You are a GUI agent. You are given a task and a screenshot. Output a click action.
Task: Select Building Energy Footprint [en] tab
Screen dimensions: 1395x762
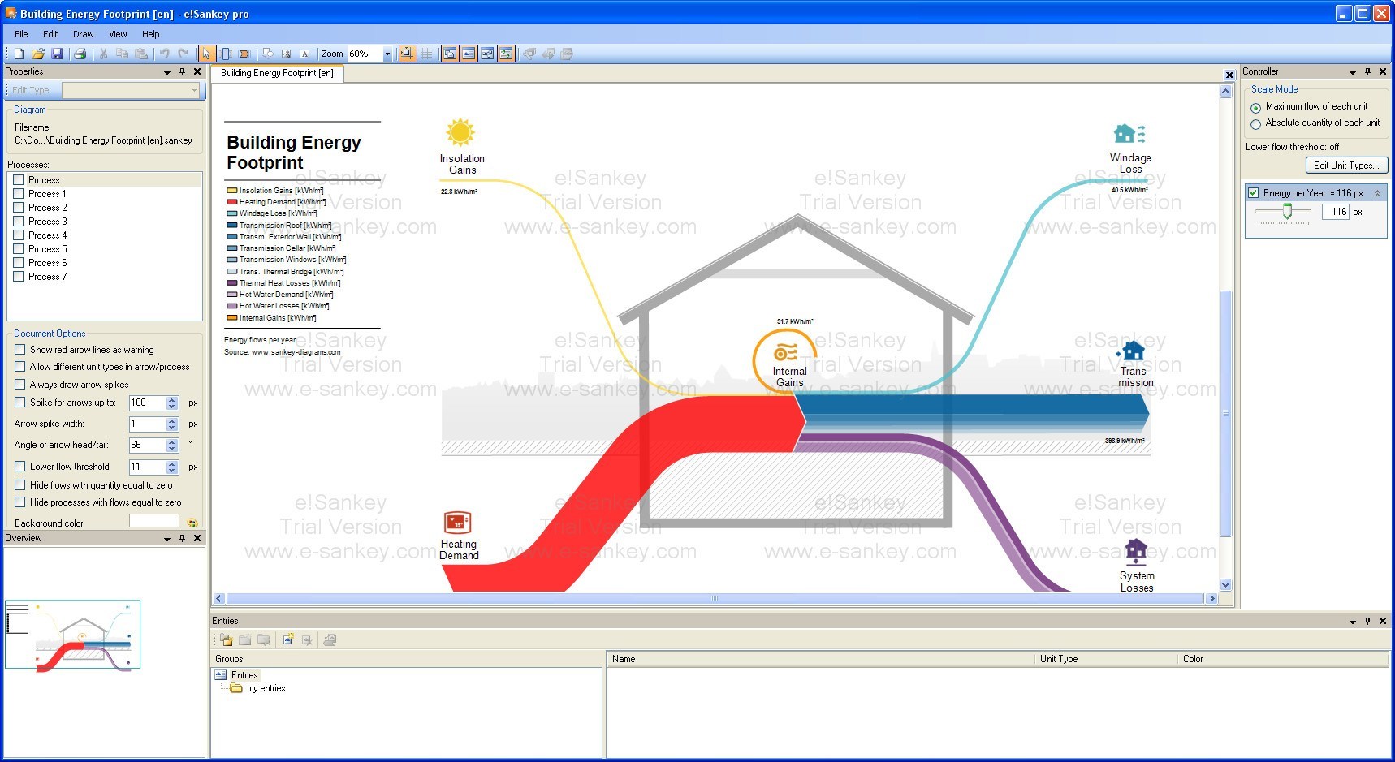277,73
